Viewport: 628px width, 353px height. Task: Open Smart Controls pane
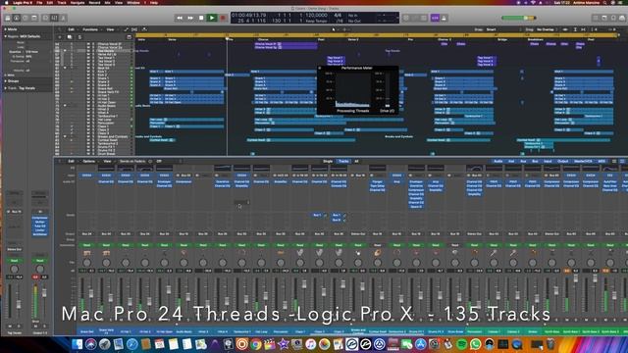click(x=46, y=18)
